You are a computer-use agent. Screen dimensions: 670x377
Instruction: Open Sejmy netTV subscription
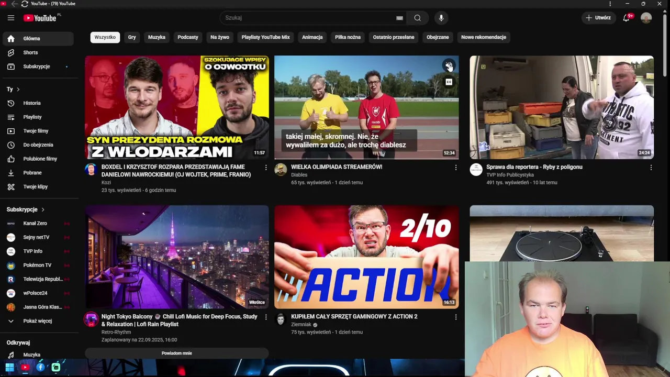(x=38, y=237)
